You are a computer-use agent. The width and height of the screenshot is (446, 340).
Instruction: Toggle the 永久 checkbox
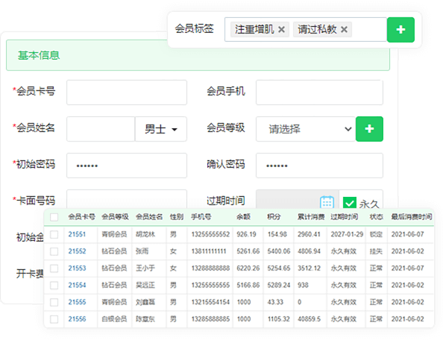tap(350, 203)
